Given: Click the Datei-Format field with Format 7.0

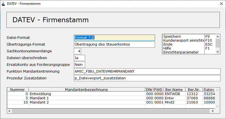Looking at the screenshot, I should point(114,37).
